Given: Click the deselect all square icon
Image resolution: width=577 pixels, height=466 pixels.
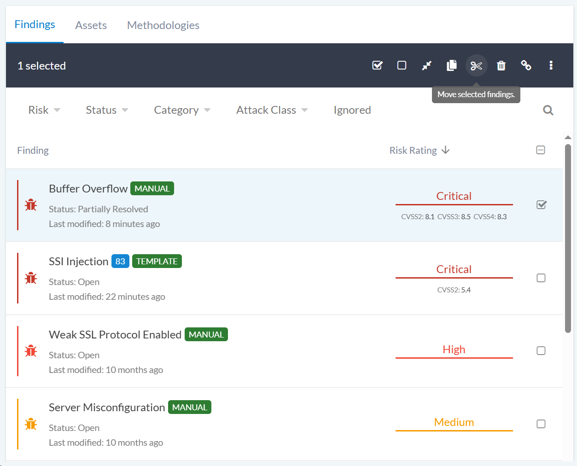Looking at the screenshot, I should tap(402, 65).
